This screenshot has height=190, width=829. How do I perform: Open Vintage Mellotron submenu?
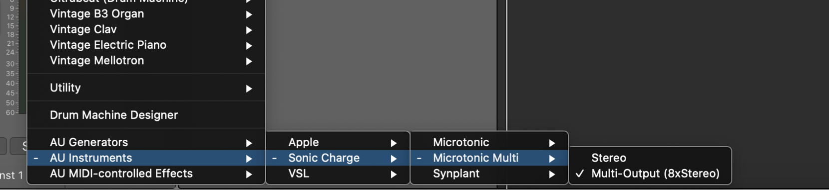point(146,61)
